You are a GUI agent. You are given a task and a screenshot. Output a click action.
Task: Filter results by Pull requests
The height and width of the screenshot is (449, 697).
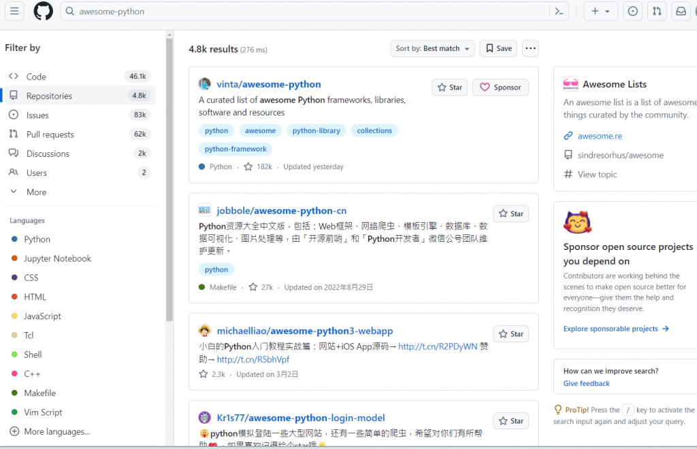coord(80,134)
